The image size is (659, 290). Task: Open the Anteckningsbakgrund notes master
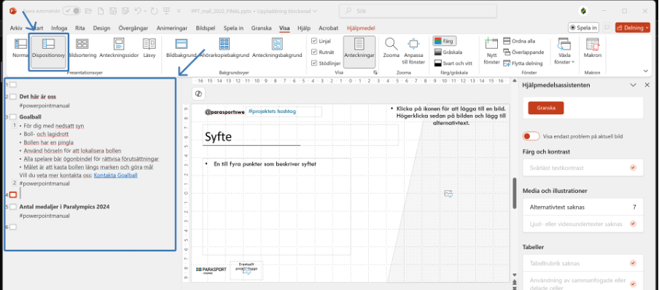pyautogui.click(x=277, y=48)
